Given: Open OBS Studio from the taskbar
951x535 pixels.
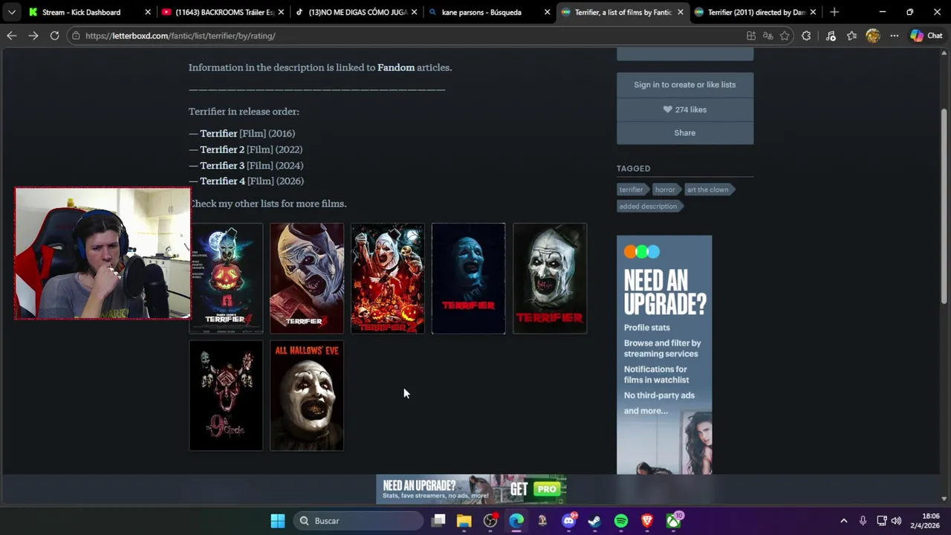Looking at the screenshot, I should point(490,521).
